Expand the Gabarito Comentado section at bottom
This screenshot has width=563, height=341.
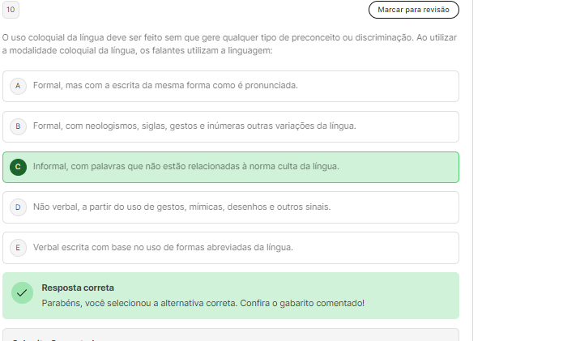pos(230,335)
